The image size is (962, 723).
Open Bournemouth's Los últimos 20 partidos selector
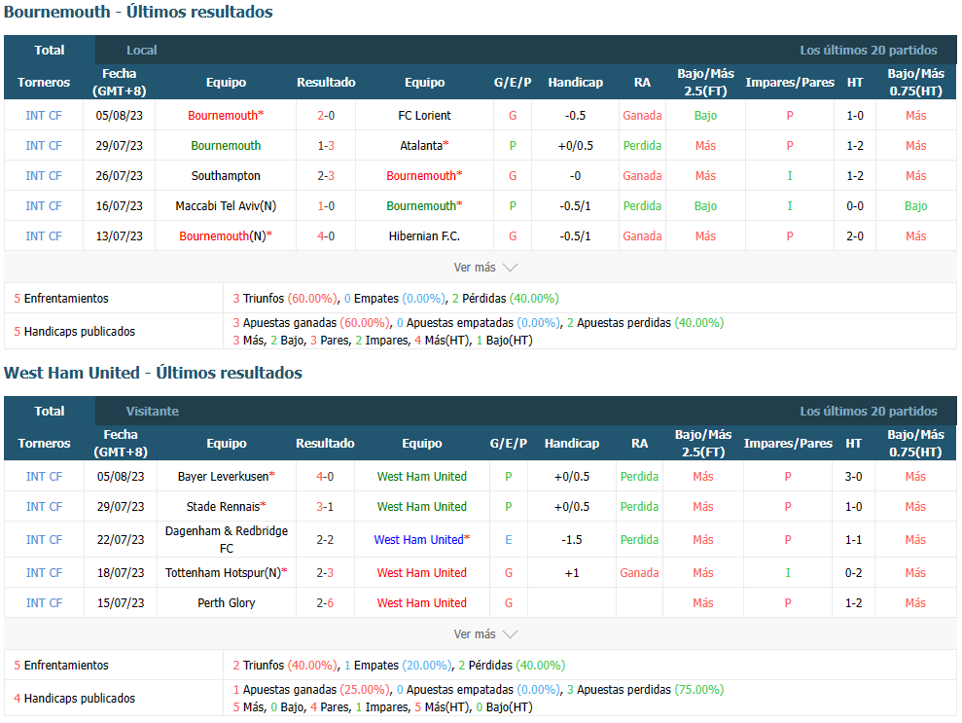click(x=868, y=50)
